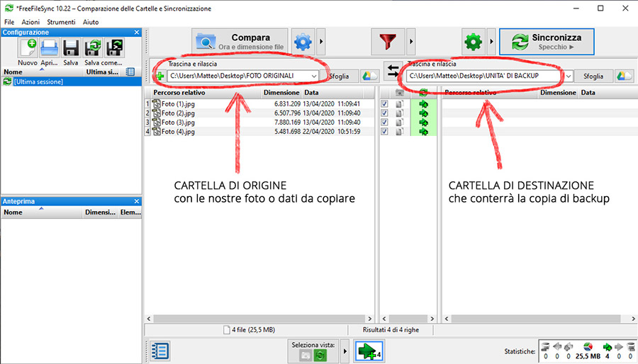Click Sfoglia for the left folder

click(x=340, y=76)
